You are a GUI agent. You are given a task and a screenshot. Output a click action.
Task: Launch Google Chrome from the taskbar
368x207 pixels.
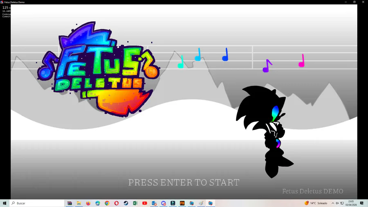pyautogui.click(x=107, y=203)
